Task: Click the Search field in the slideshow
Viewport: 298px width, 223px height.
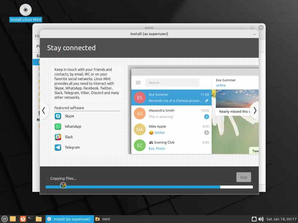Action: (x=172, y=83)
